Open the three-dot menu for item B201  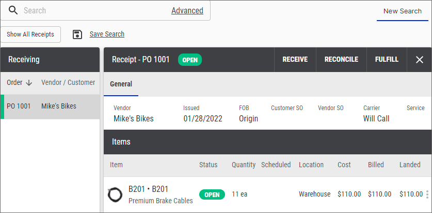pyautogui.click(x=427, y=194)
